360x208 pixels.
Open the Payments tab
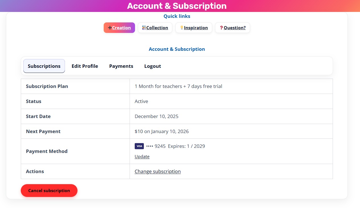(121, 66)
